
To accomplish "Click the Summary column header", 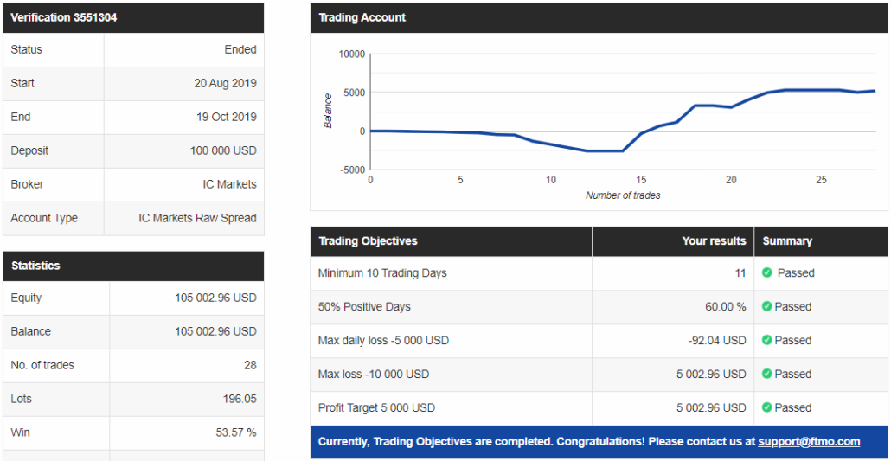I will tap(821, 241).
